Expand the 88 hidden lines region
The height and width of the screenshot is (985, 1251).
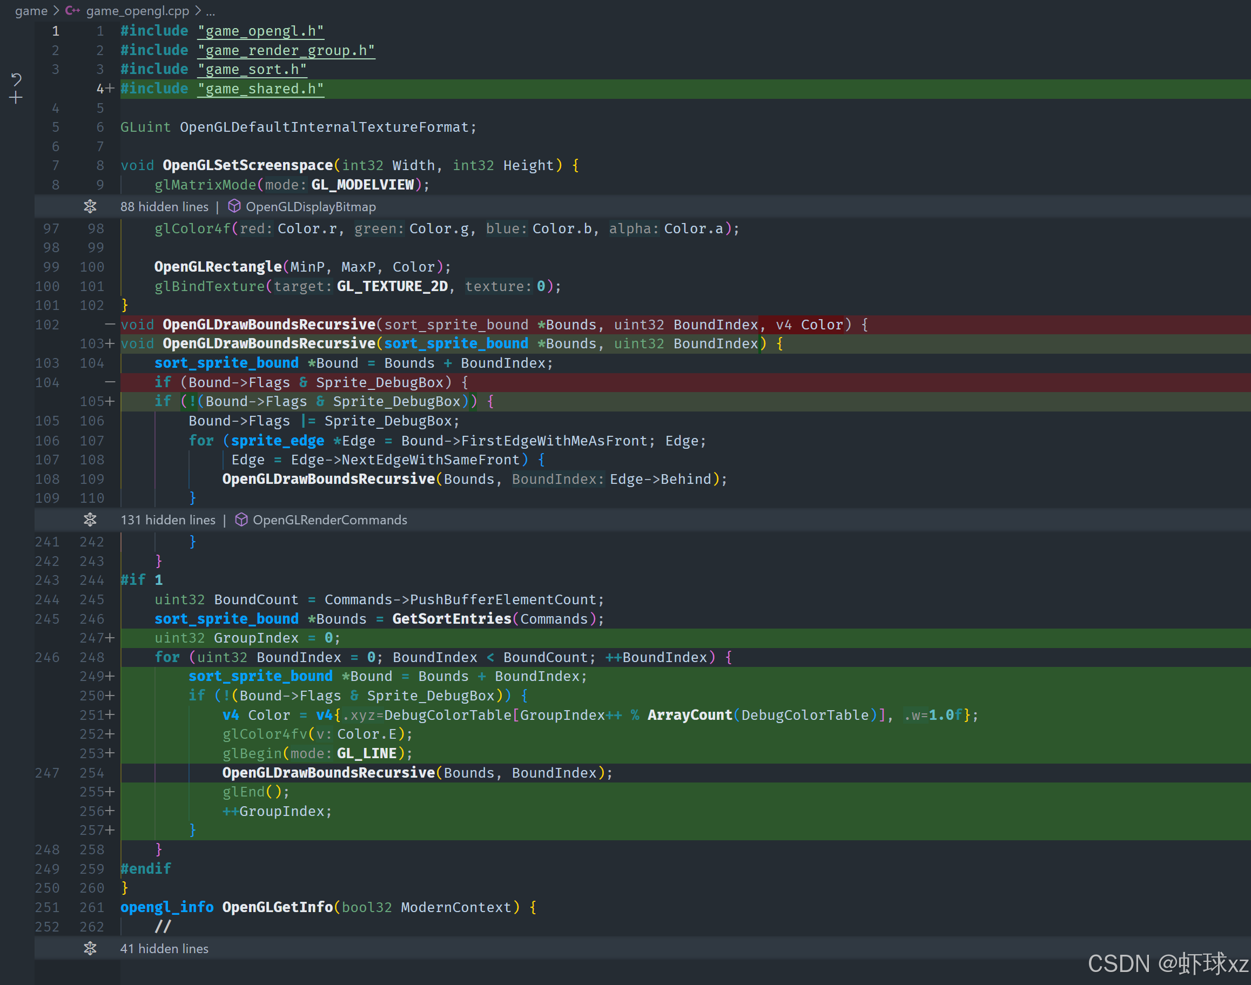click(x=164, y=206)
